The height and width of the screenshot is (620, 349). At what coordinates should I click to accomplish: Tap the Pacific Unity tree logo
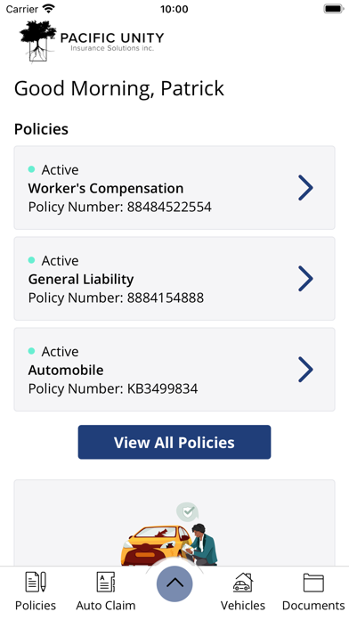click(38, 41)
